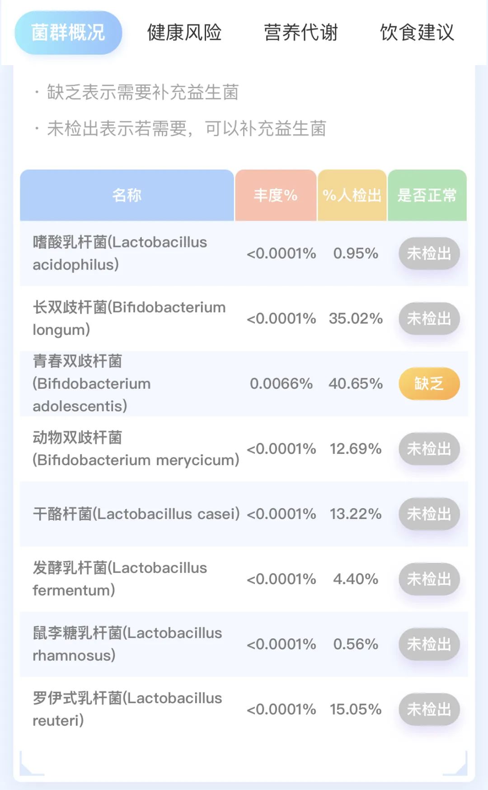Click the 40.65% detection value
This screenshot has height=790, width=488.
point(356,384)
